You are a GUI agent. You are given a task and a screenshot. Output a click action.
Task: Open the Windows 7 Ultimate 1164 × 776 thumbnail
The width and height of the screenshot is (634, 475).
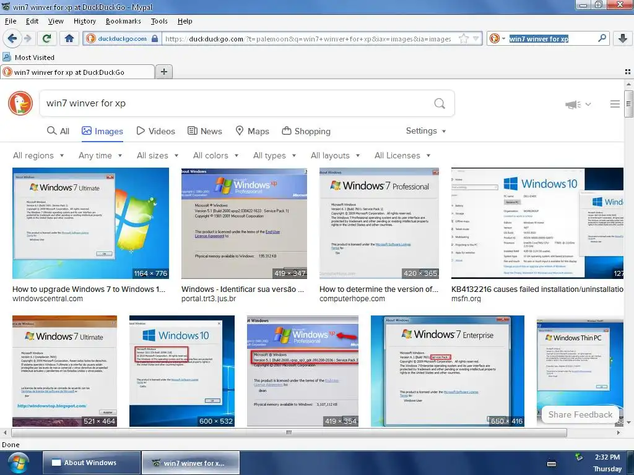tap(90, 223)
